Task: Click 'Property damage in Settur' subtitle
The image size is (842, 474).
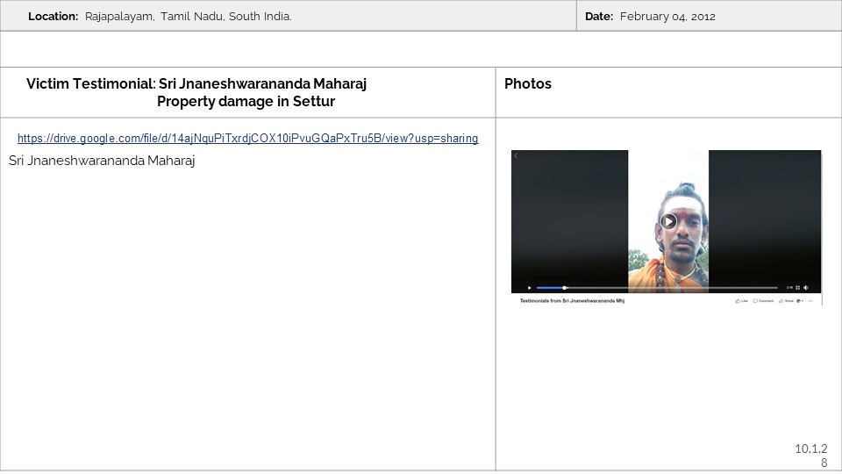Action: [246, 102]
